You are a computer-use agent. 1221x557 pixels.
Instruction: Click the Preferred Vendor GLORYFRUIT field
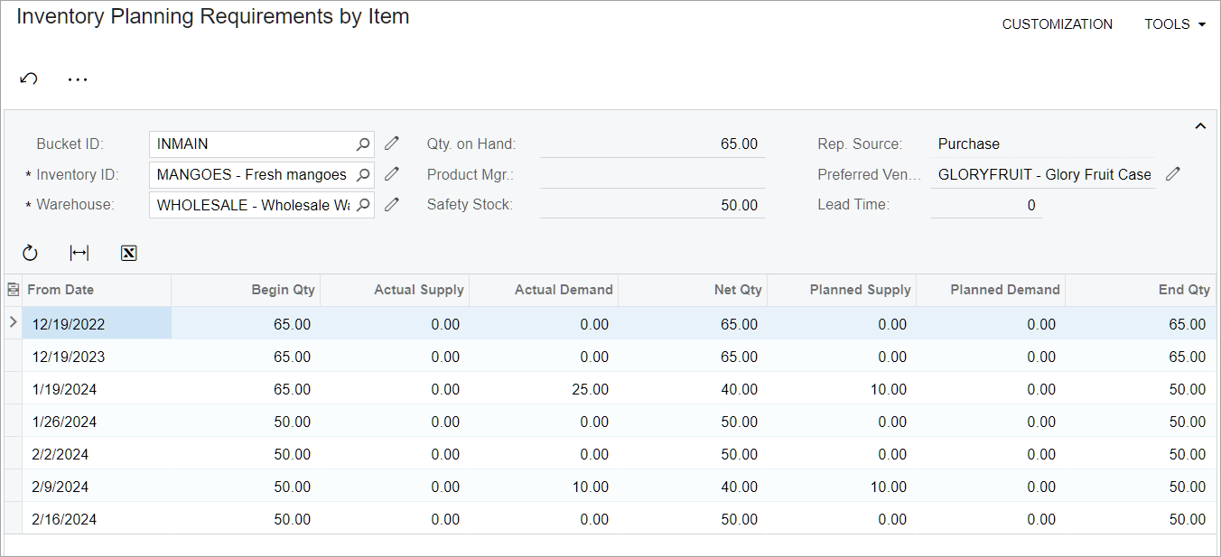pyautogui.click(x=1043, y=174)
